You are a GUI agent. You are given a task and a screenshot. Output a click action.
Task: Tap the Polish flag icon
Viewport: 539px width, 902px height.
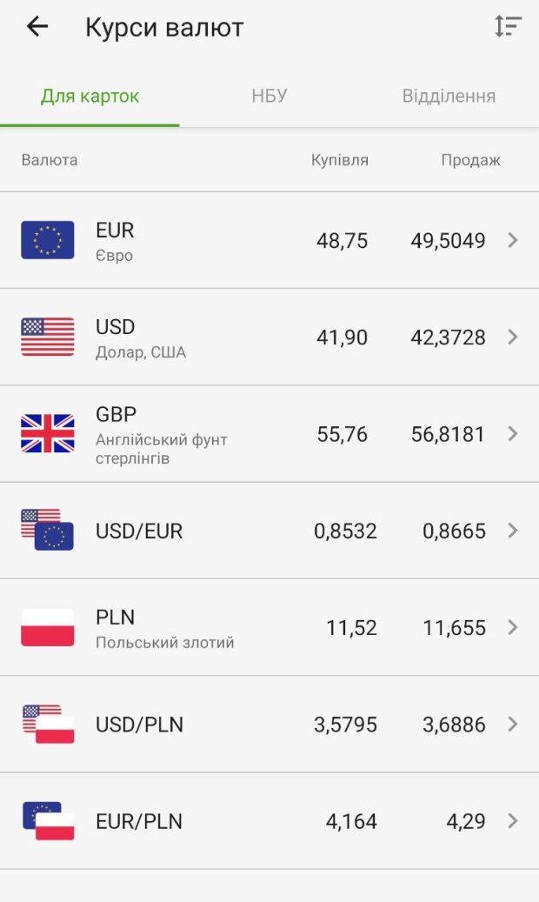48,627
